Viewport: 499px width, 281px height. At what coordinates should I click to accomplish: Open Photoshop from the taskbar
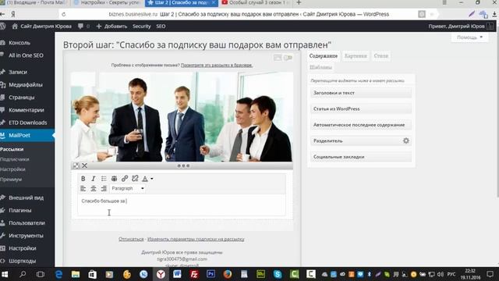pyautogui.click(x=211, y=274)
